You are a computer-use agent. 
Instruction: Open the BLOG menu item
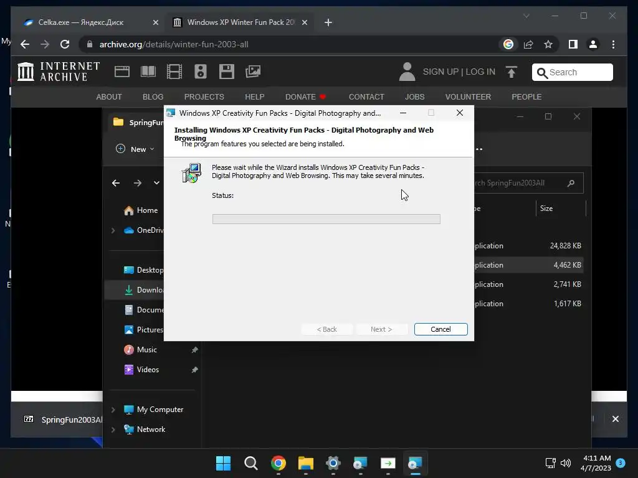click(x=153, y=96)
